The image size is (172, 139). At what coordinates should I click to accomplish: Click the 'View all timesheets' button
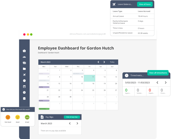[x=158, y=73]
